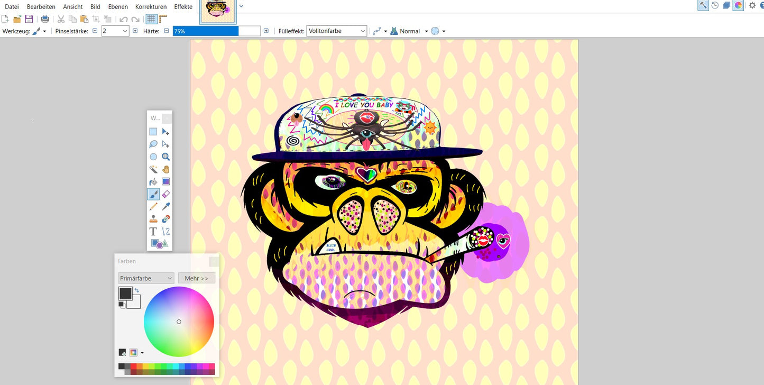
Task: Open the Primärfarbe dropdown
Action: [x=146, y=278]
